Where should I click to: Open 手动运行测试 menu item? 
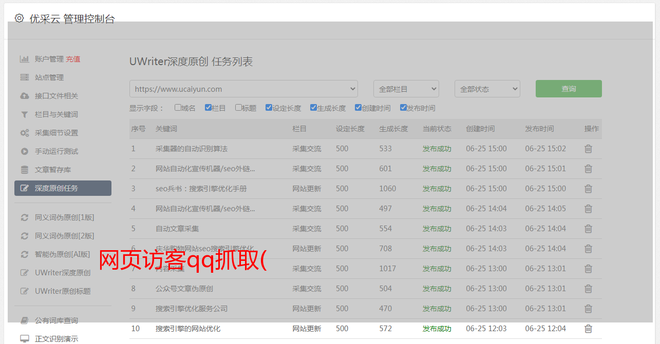tap(56, 151)
